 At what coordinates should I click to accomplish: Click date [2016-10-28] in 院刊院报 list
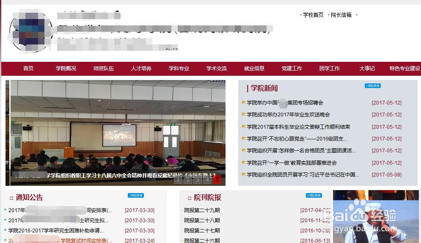[315, 231]
